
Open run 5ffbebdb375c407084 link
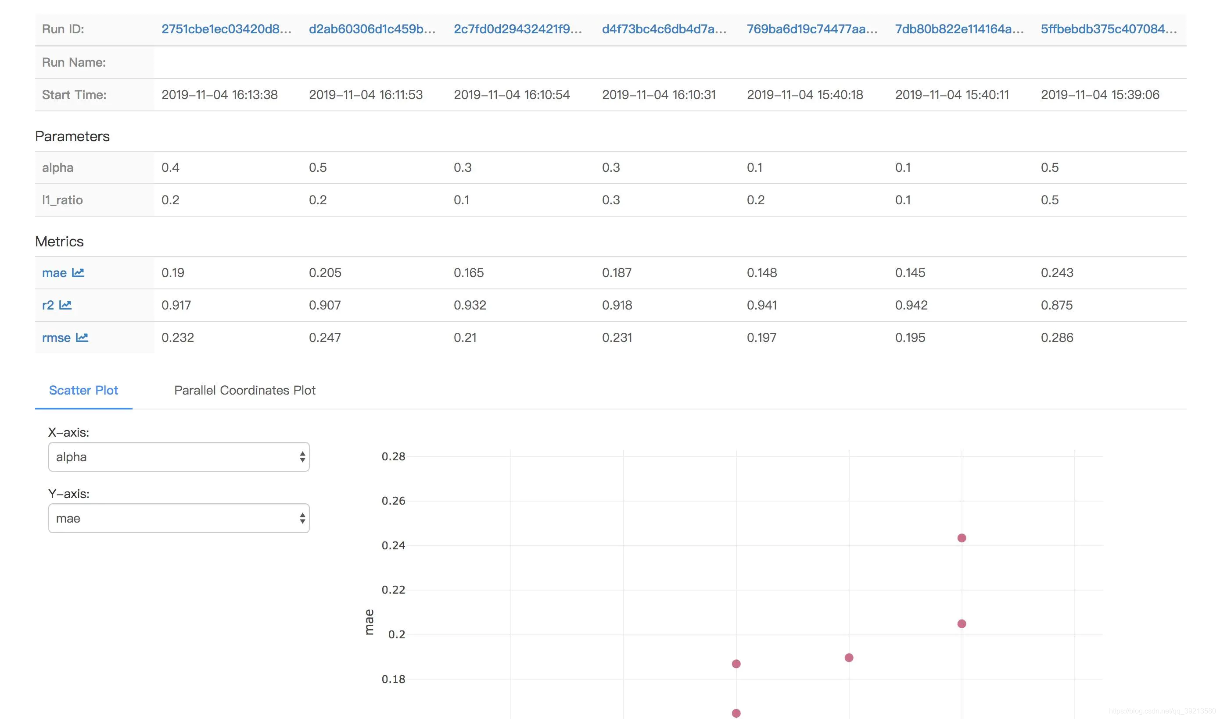point(1109,29)
